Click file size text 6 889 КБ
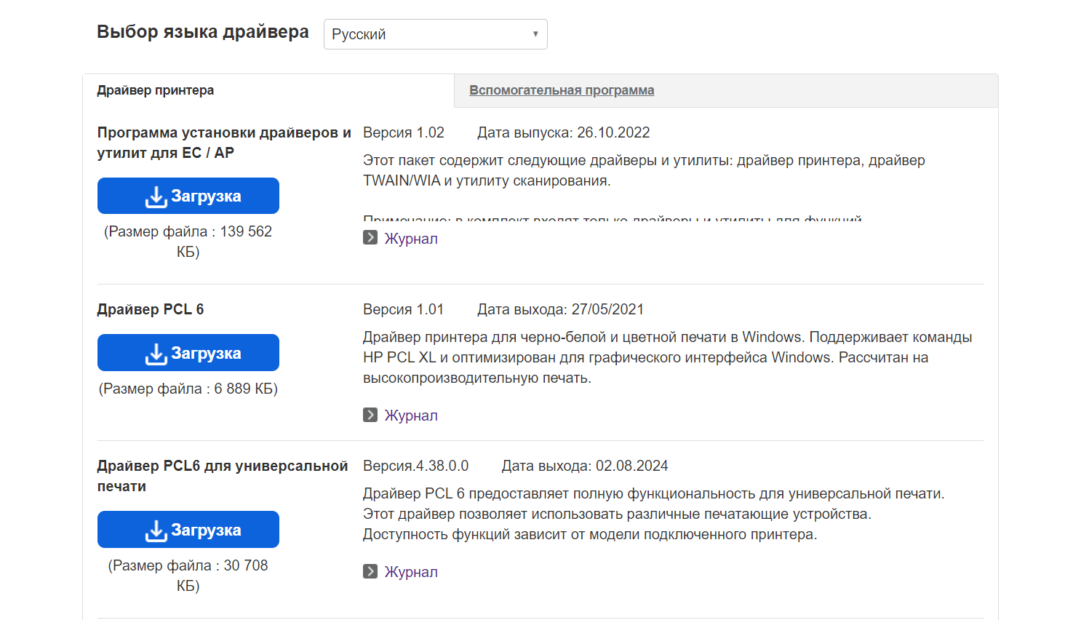This screenshot has height=620, width=1065. (x=188, y=389)
